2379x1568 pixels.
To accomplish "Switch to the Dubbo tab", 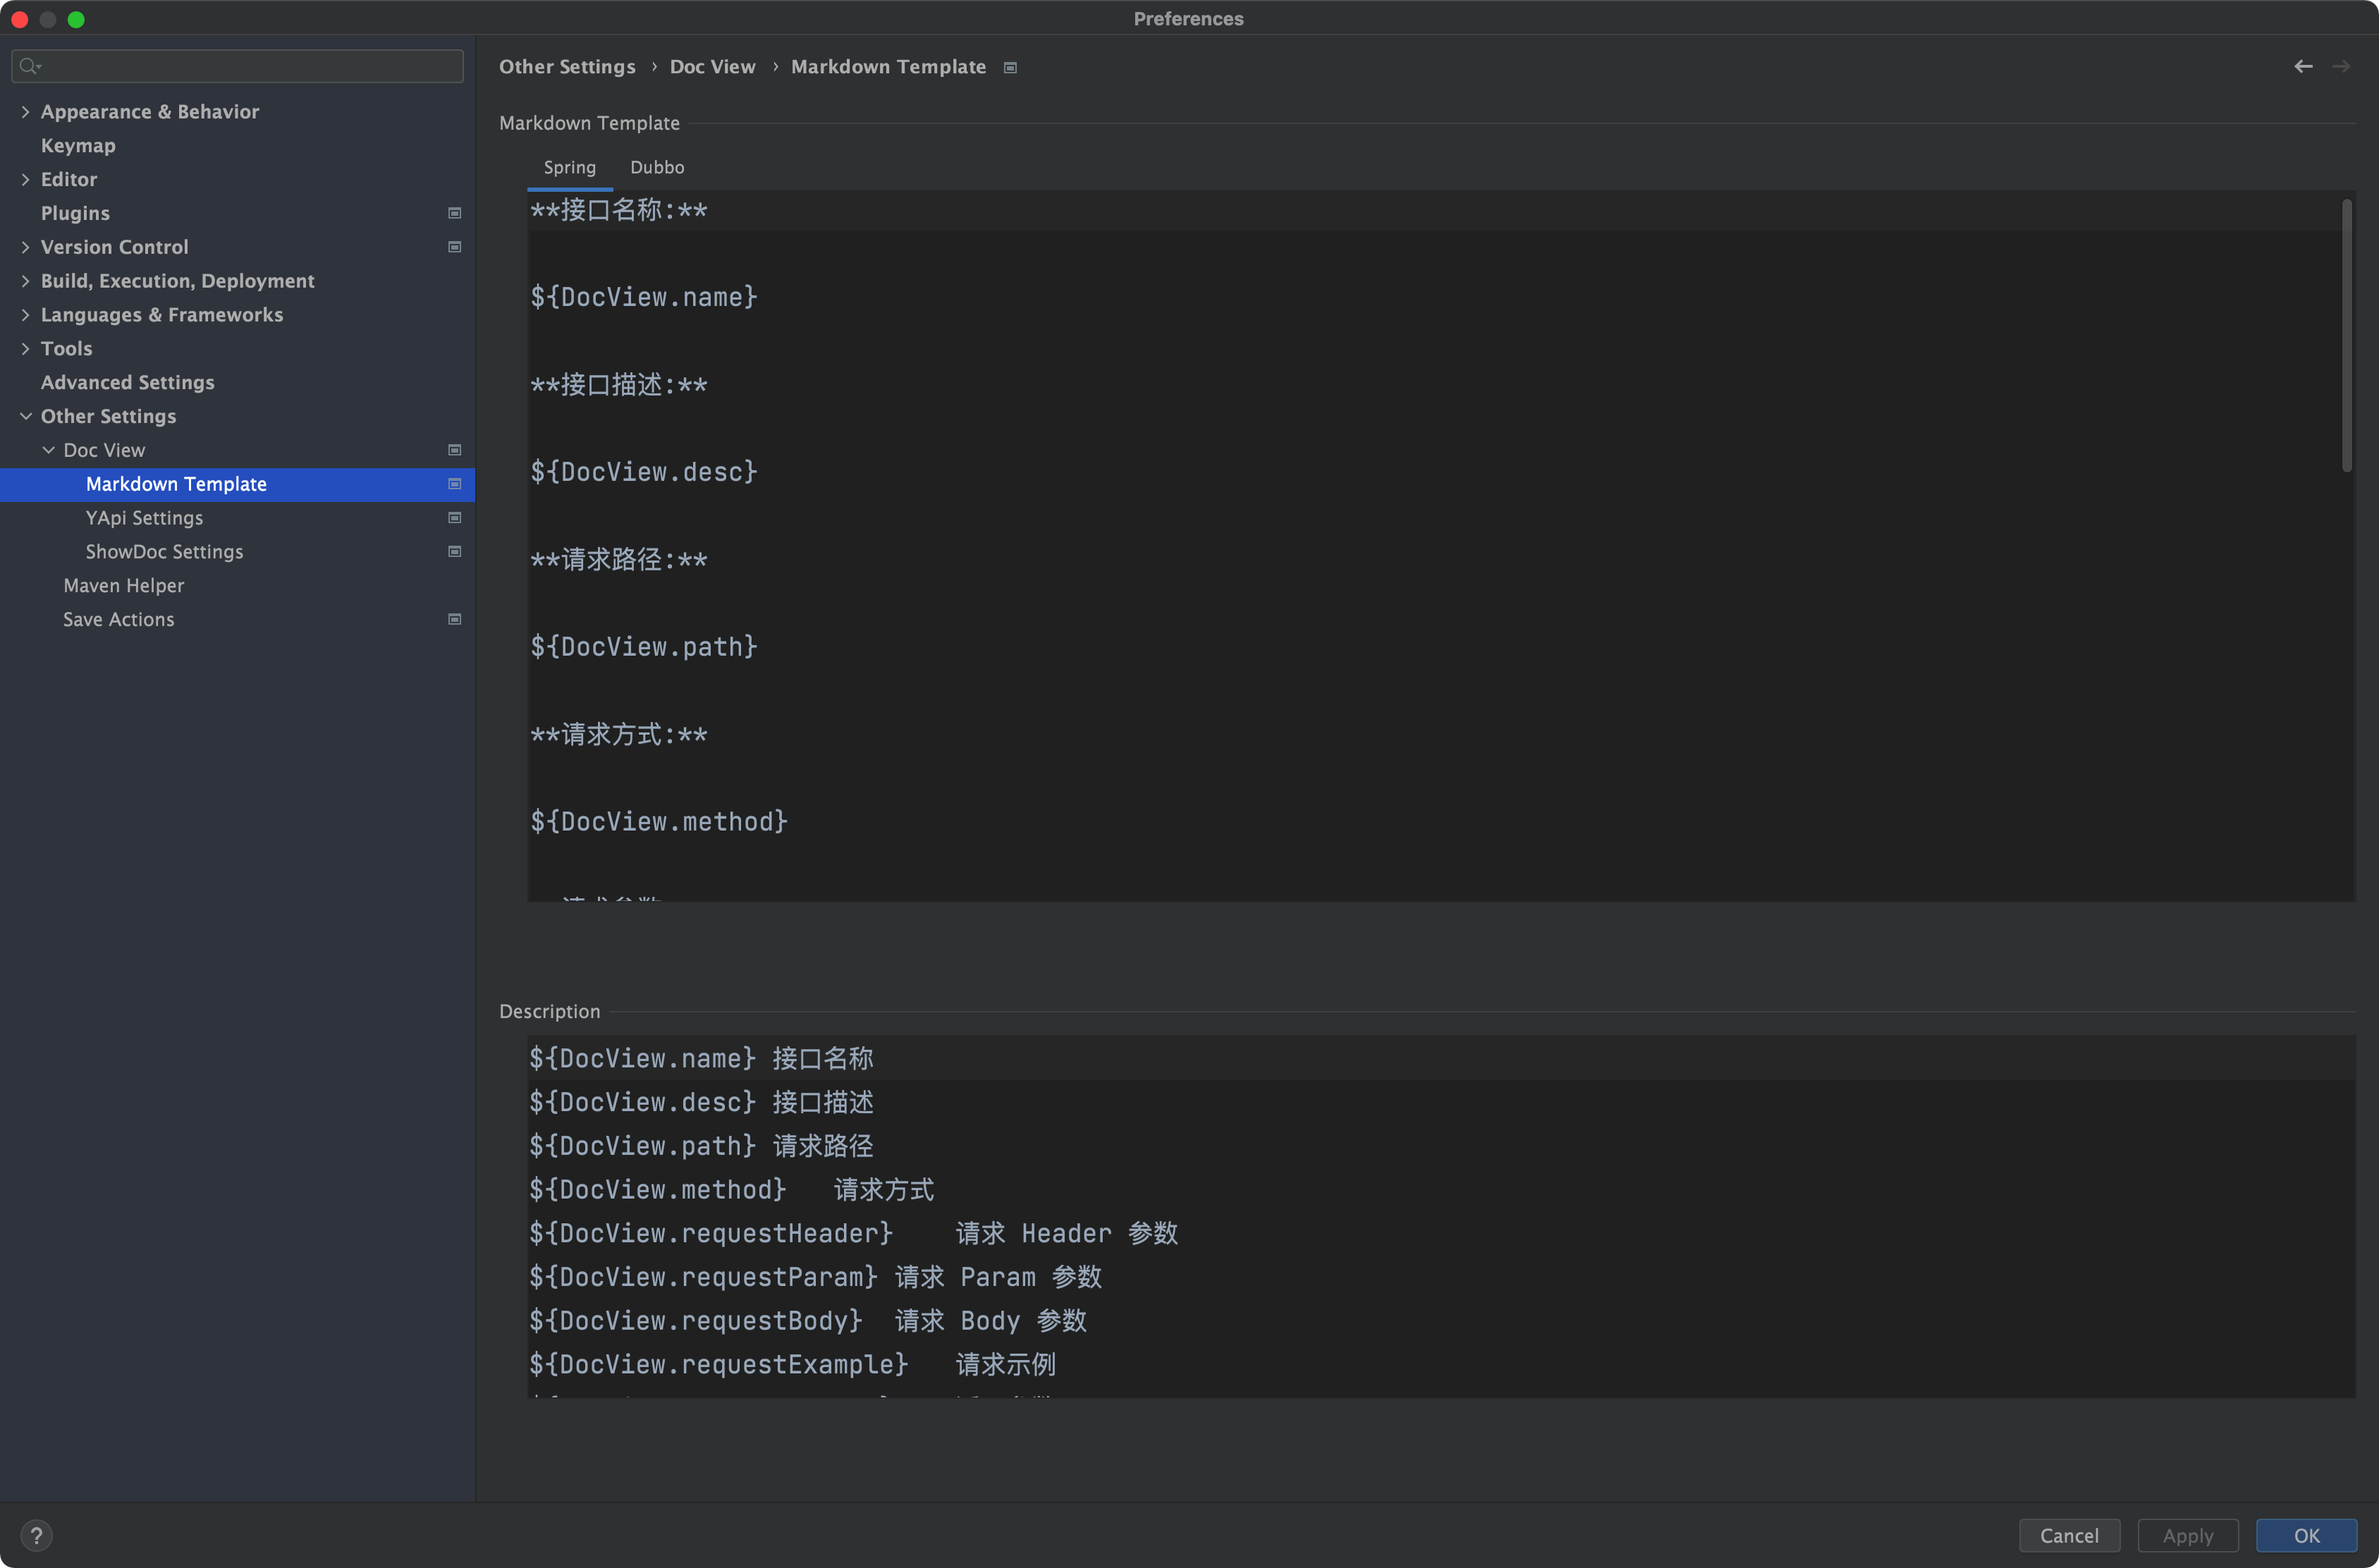I will pyautogui.click(x=657, y=167).
